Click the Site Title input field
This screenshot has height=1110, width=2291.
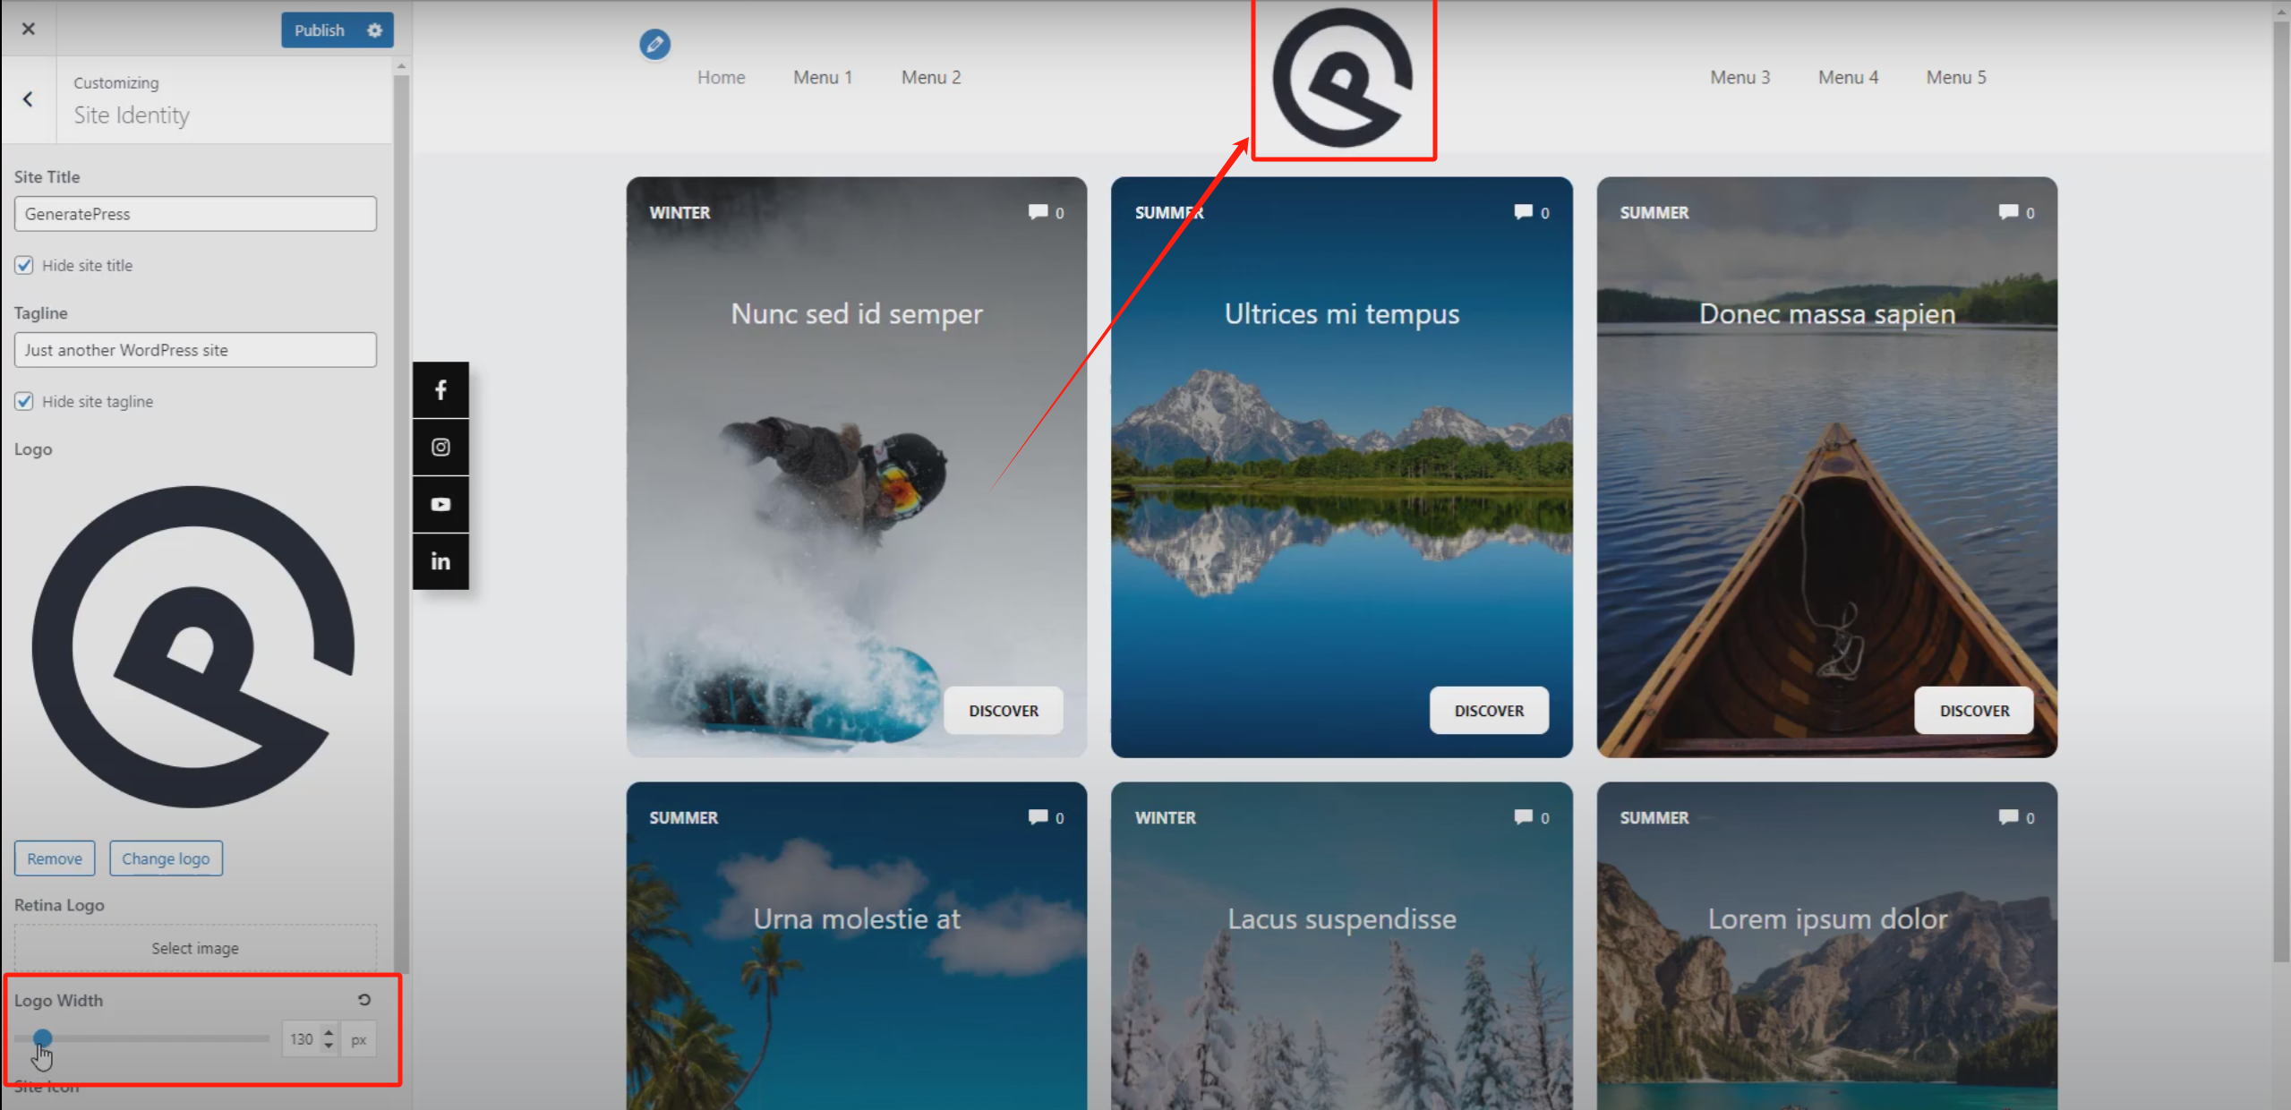point(195,214)
